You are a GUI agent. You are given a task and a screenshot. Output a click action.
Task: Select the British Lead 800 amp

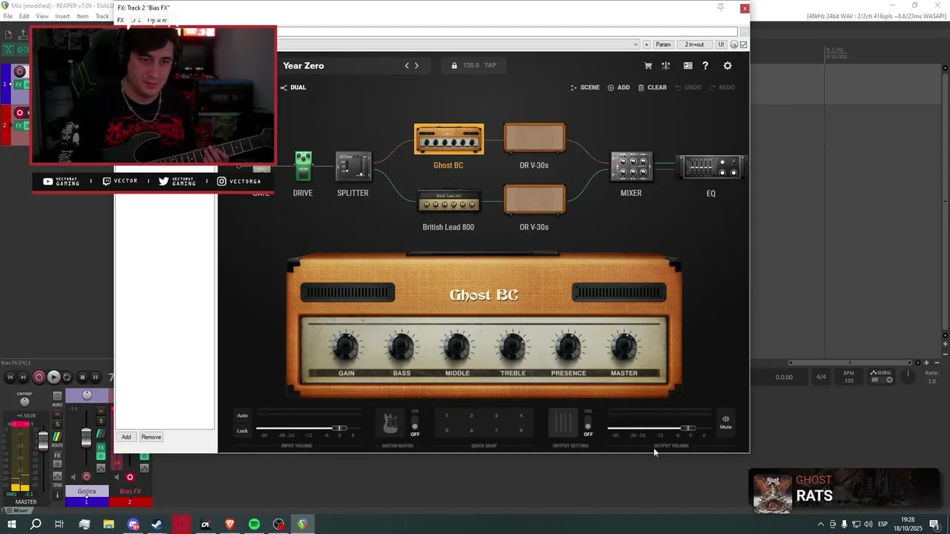click(x=448, y=202)
